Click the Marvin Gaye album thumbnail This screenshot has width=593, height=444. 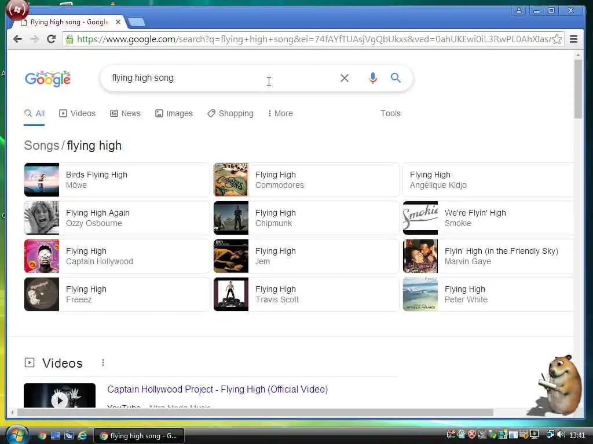[x=420, y=256]
